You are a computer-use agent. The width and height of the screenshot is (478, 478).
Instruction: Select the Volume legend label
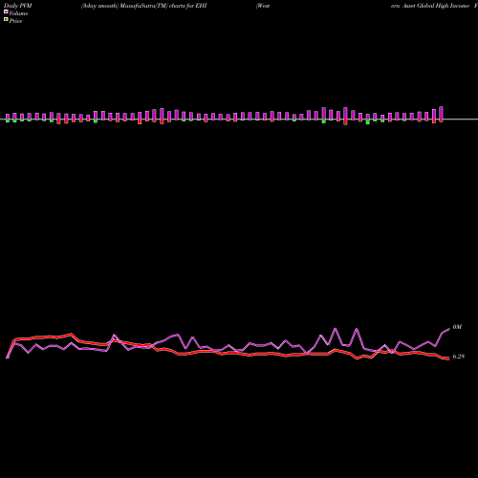[18, 13]
